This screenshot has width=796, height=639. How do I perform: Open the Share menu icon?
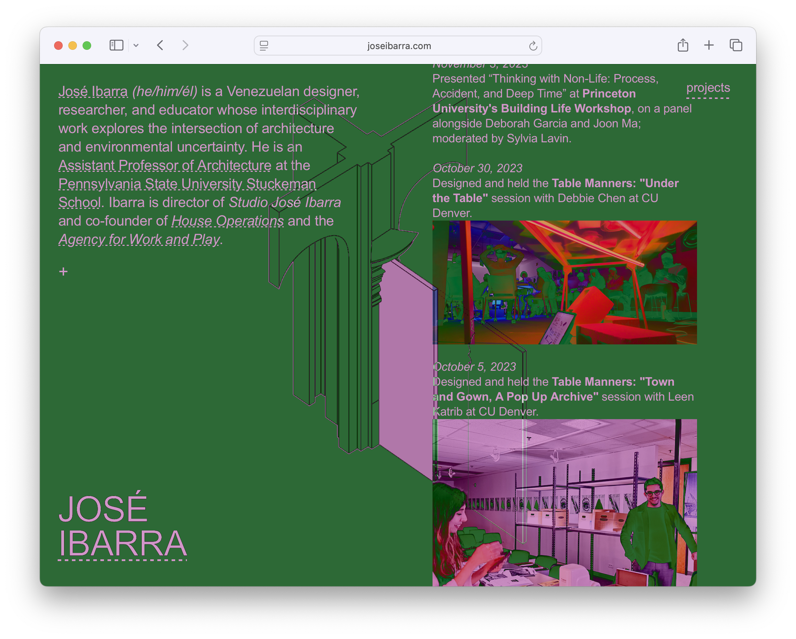tap(683, 46)
